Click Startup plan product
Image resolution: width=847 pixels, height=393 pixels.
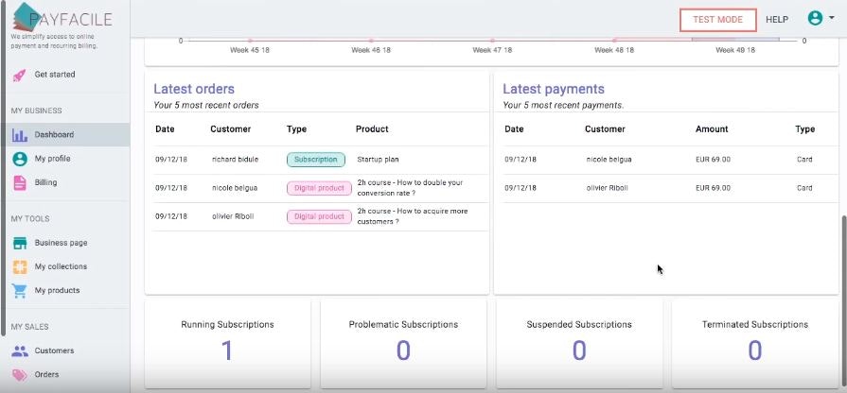(x=379, y=160)
